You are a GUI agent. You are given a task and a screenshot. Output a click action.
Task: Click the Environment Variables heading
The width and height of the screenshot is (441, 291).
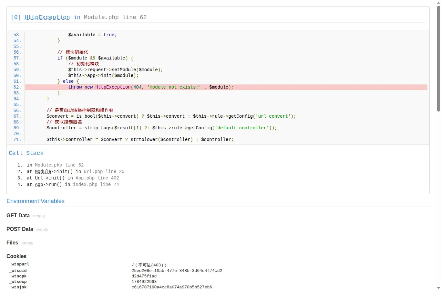[x=36, y=201]
